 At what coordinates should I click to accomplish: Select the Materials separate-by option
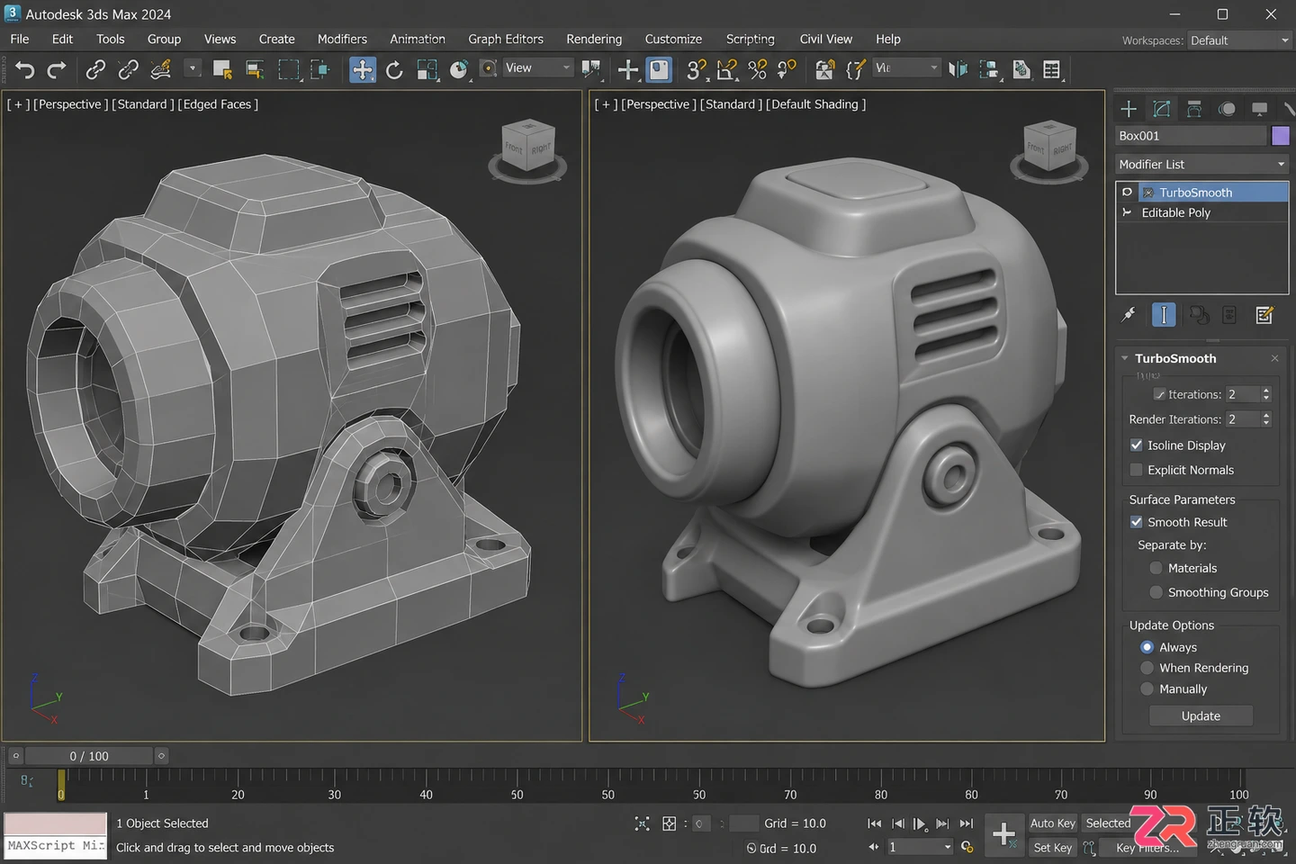pyautogui.click(x=1156, y=568)
